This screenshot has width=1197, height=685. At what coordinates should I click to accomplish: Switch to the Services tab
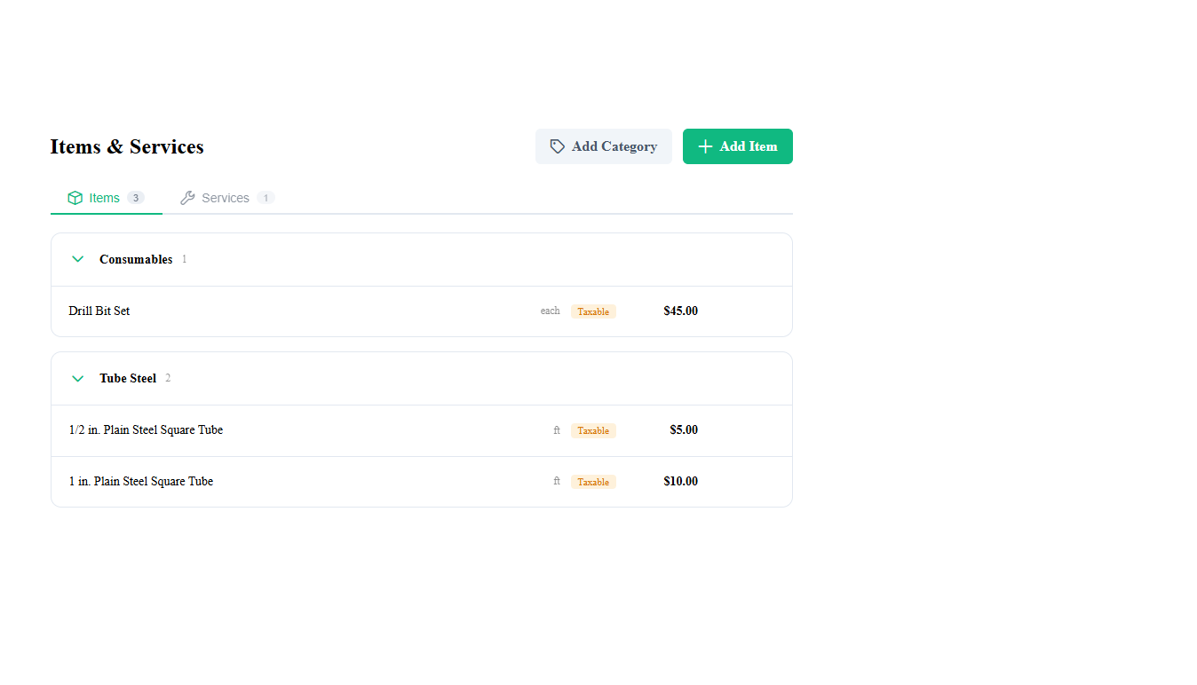coord(226,198)
